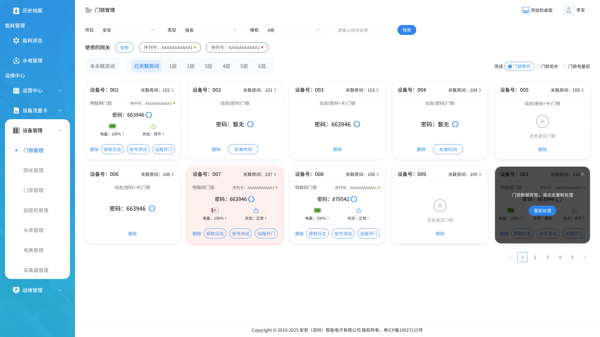The height and width of the screenshot is (337, 600).
Task: Click the lock status icon on device 008
Action: tap(358, 210)
